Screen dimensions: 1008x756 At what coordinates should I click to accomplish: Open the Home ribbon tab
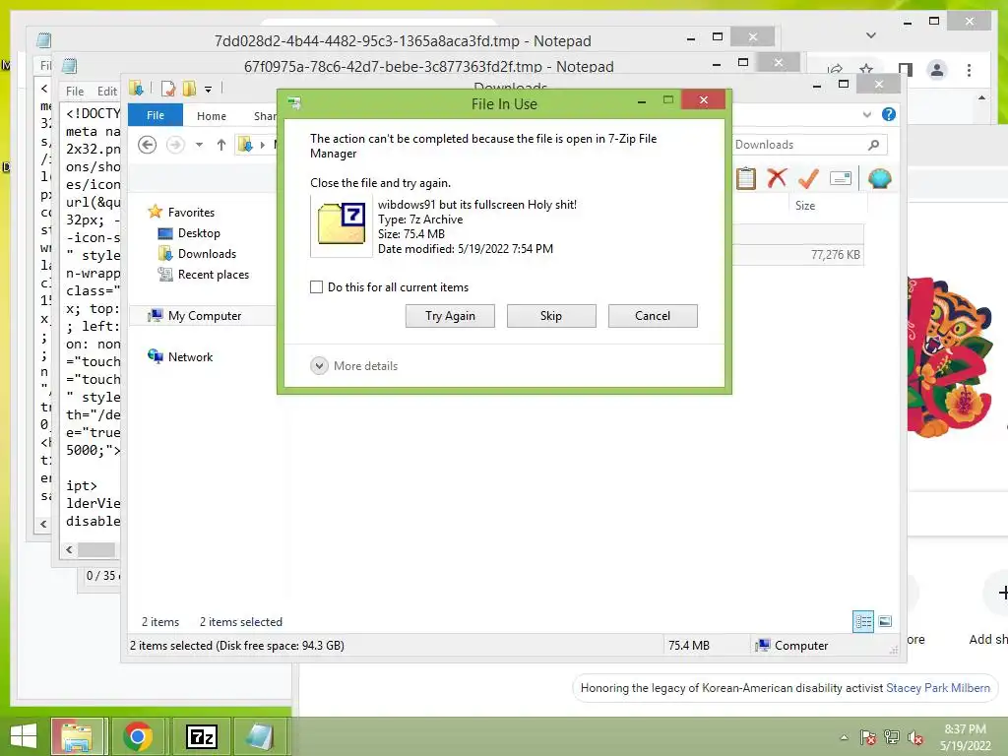pyautogui.click(x=212, y=116)
